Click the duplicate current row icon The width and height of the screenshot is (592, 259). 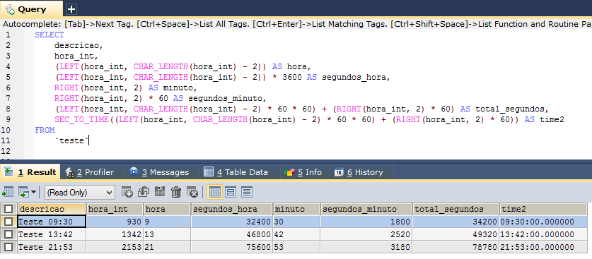[144, 193]
